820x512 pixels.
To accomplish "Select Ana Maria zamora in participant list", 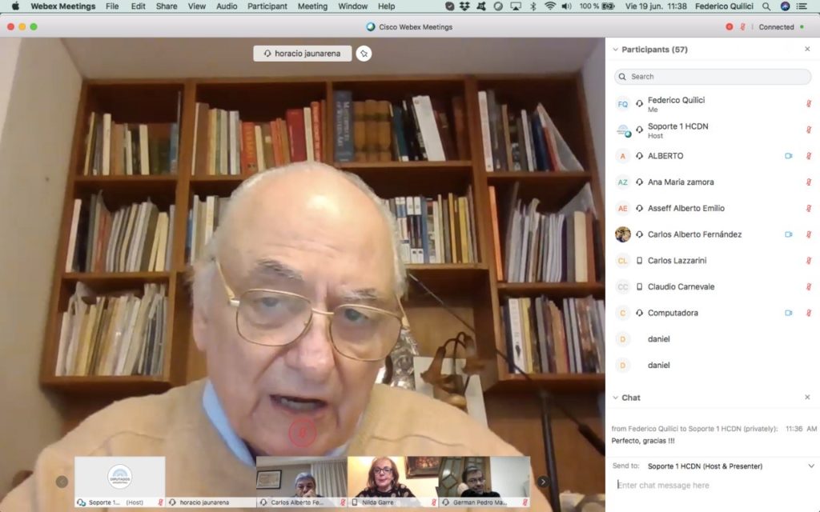I will tap(712, 182).
